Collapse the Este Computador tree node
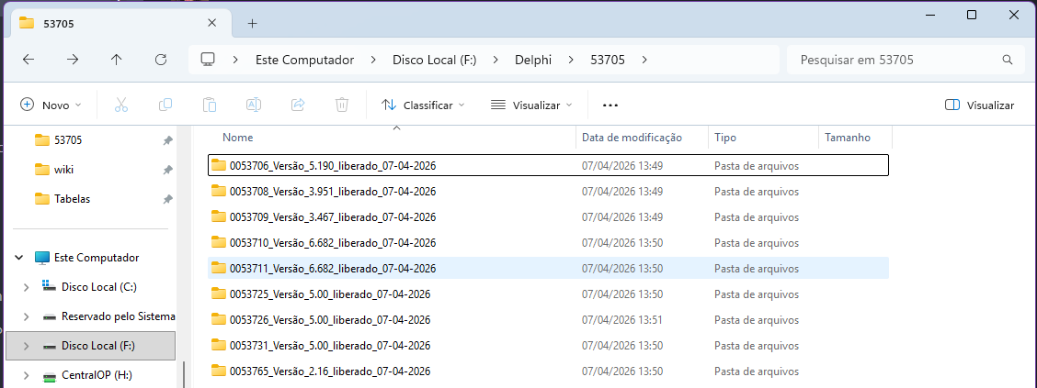Screen dimensions: 1037x388 (x=19, y=258)
